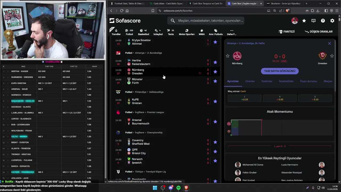
Task: Click the Sofascore logo
Action: (125, 21)
